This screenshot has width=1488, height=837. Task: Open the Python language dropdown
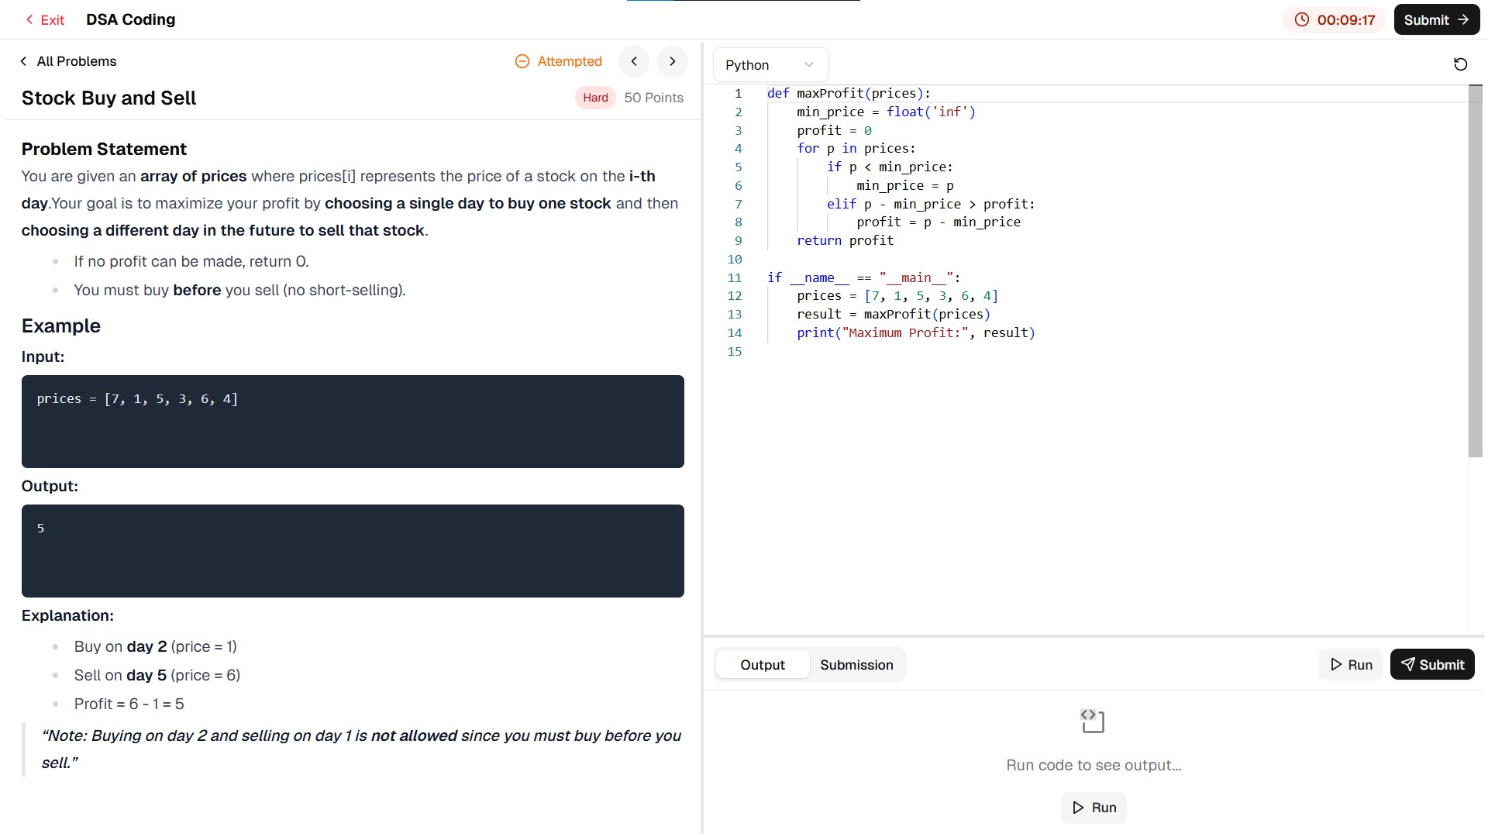(x=770, y=65)
